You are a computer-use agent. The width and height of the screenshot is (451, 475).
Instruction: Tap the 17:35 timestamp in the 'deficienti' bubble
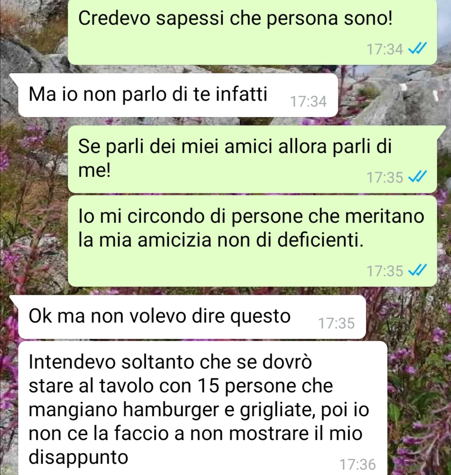[x=385, y=271]
